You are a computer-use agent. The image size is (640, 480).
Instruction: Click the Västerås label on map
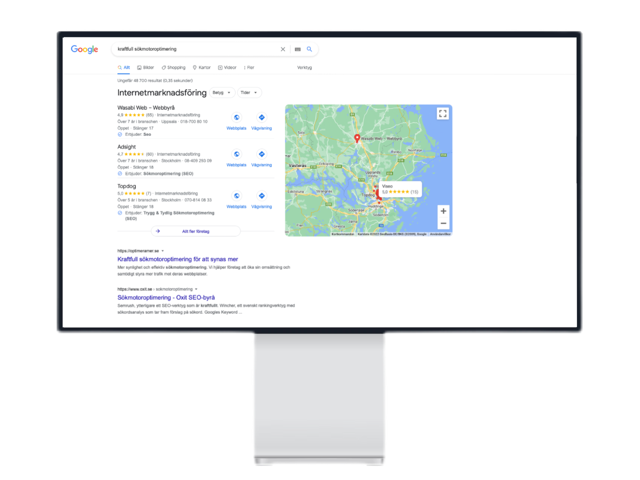(297, 165)
